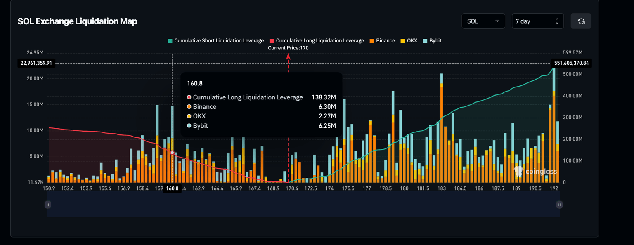The height and width of the screenshot is (245, 634).
Task: Click the green Cumulative Short legend square
Action: 170,41
